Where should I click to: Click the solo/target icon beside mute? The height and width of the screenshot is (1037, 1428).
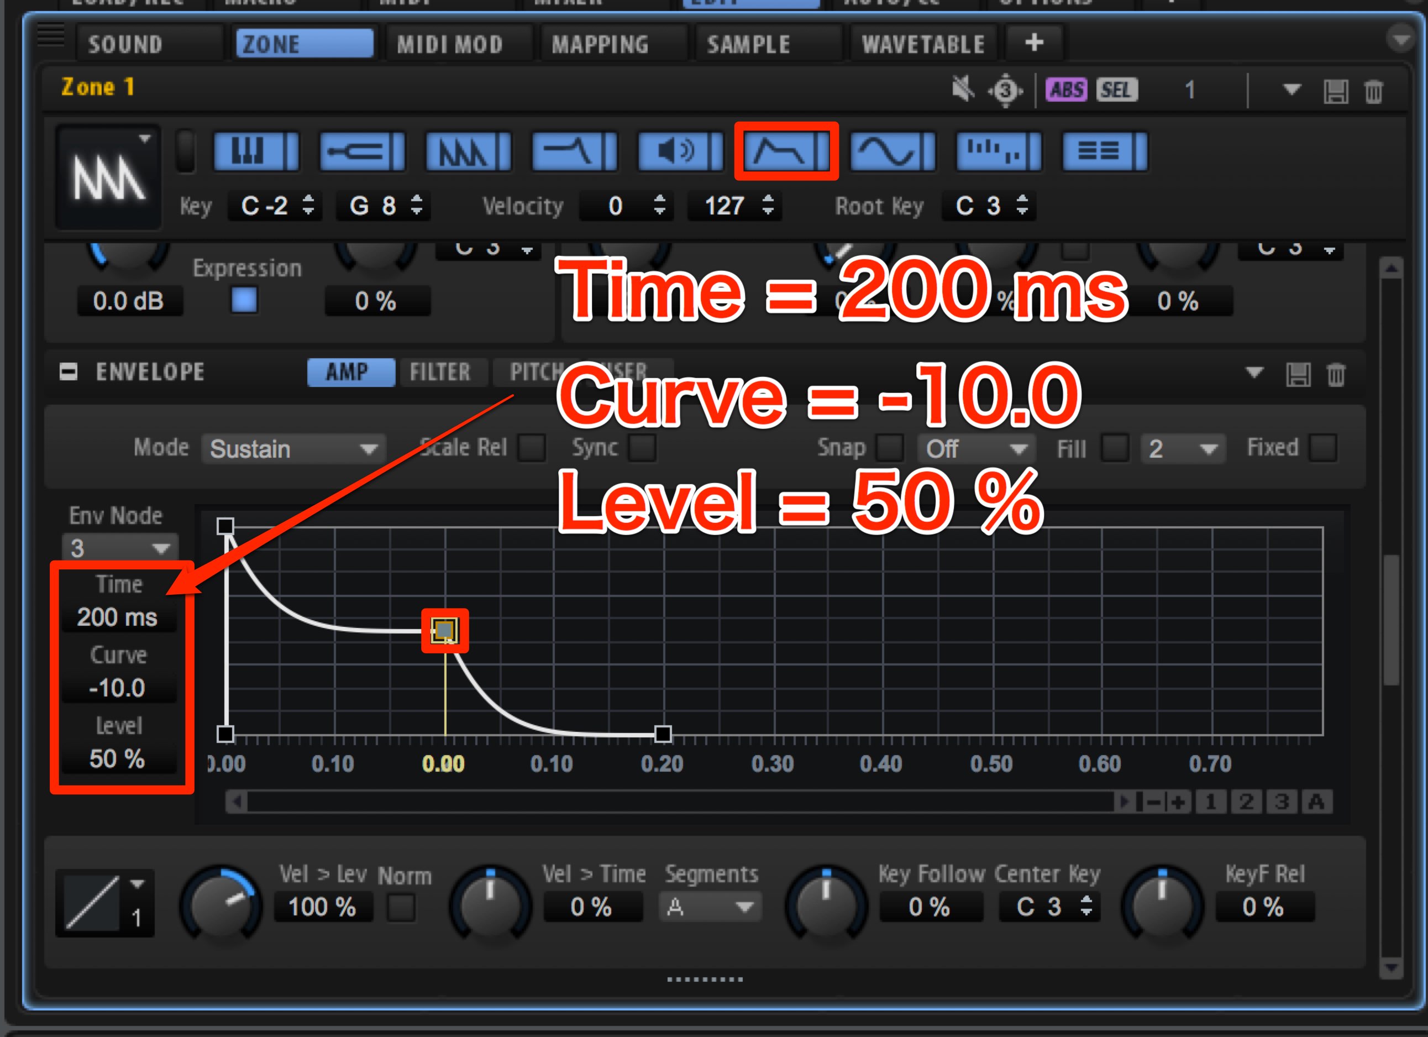pyautogui.click(x=1005, y=90)
